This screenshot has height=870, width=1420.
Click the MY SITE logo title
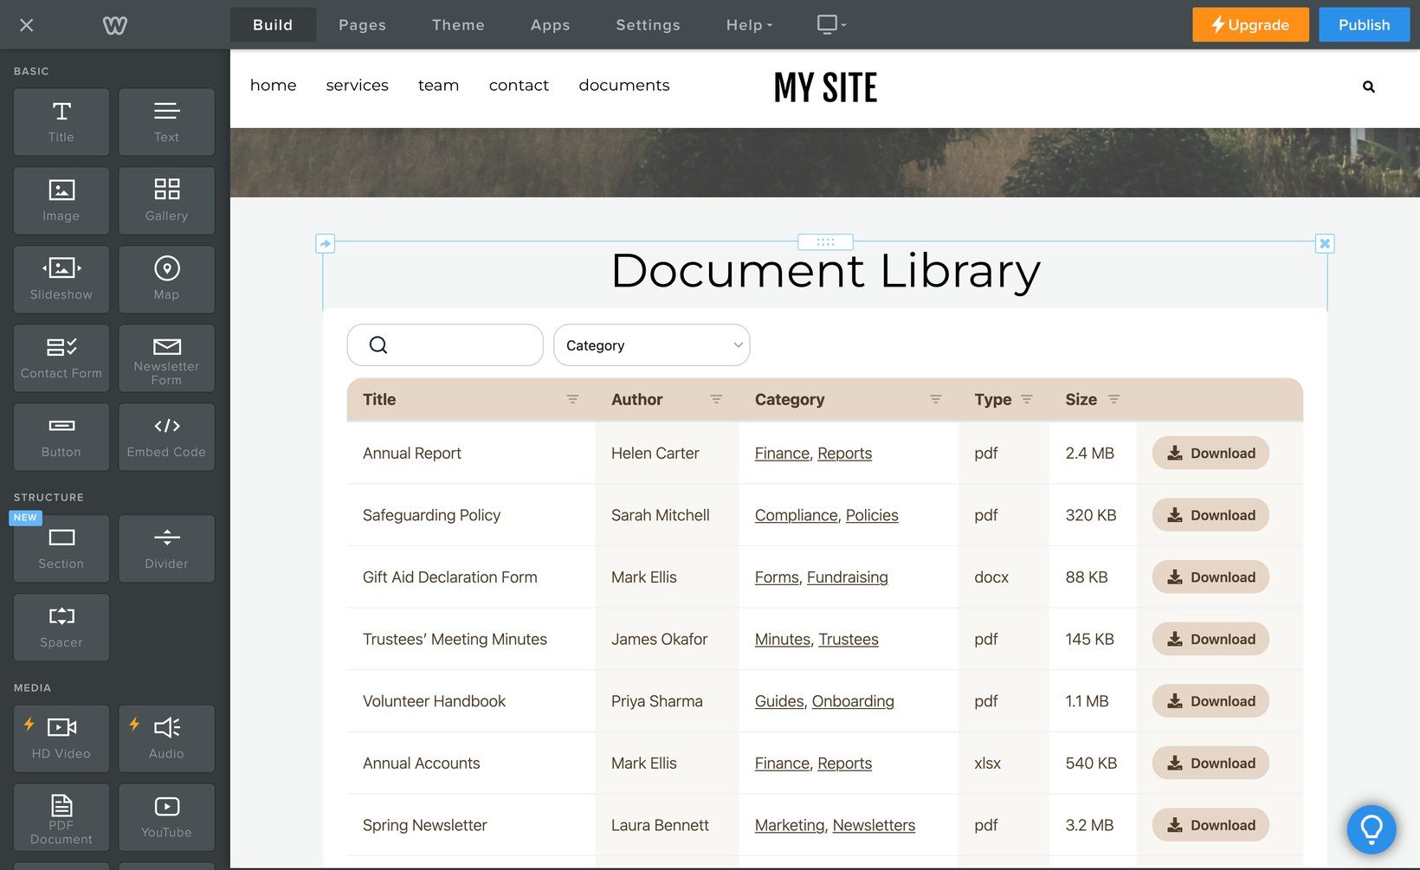pyautogui.click(x=825, y=87)
